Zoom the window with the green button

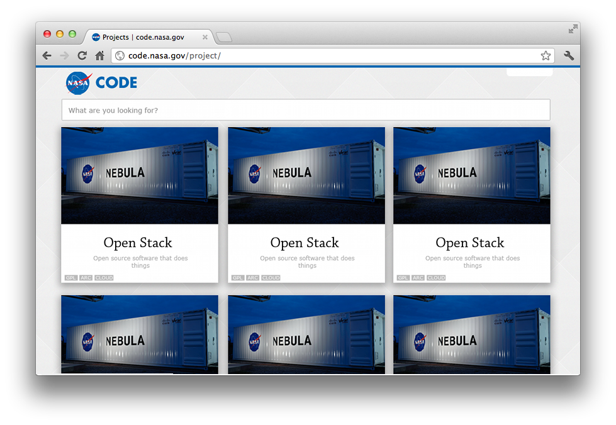[x=72, y=34]
